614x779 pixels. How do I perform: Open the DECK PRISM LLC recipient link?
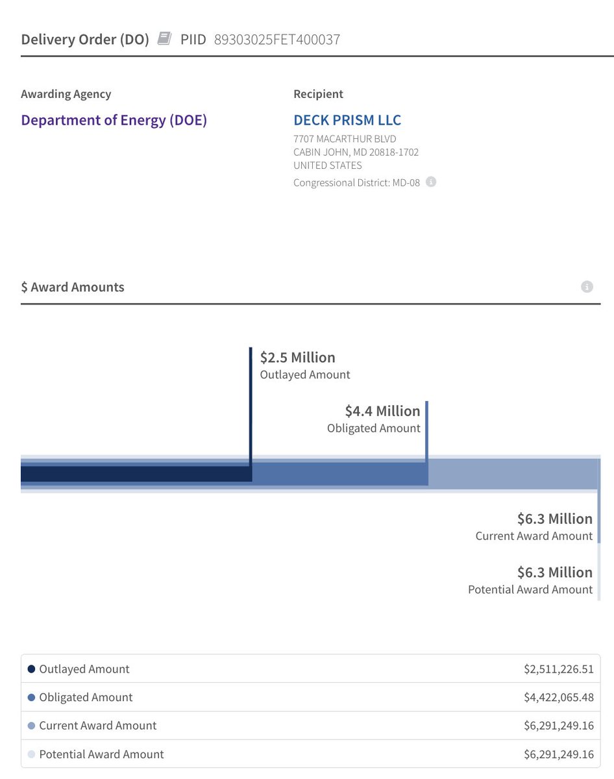click(x=347, y=120)
